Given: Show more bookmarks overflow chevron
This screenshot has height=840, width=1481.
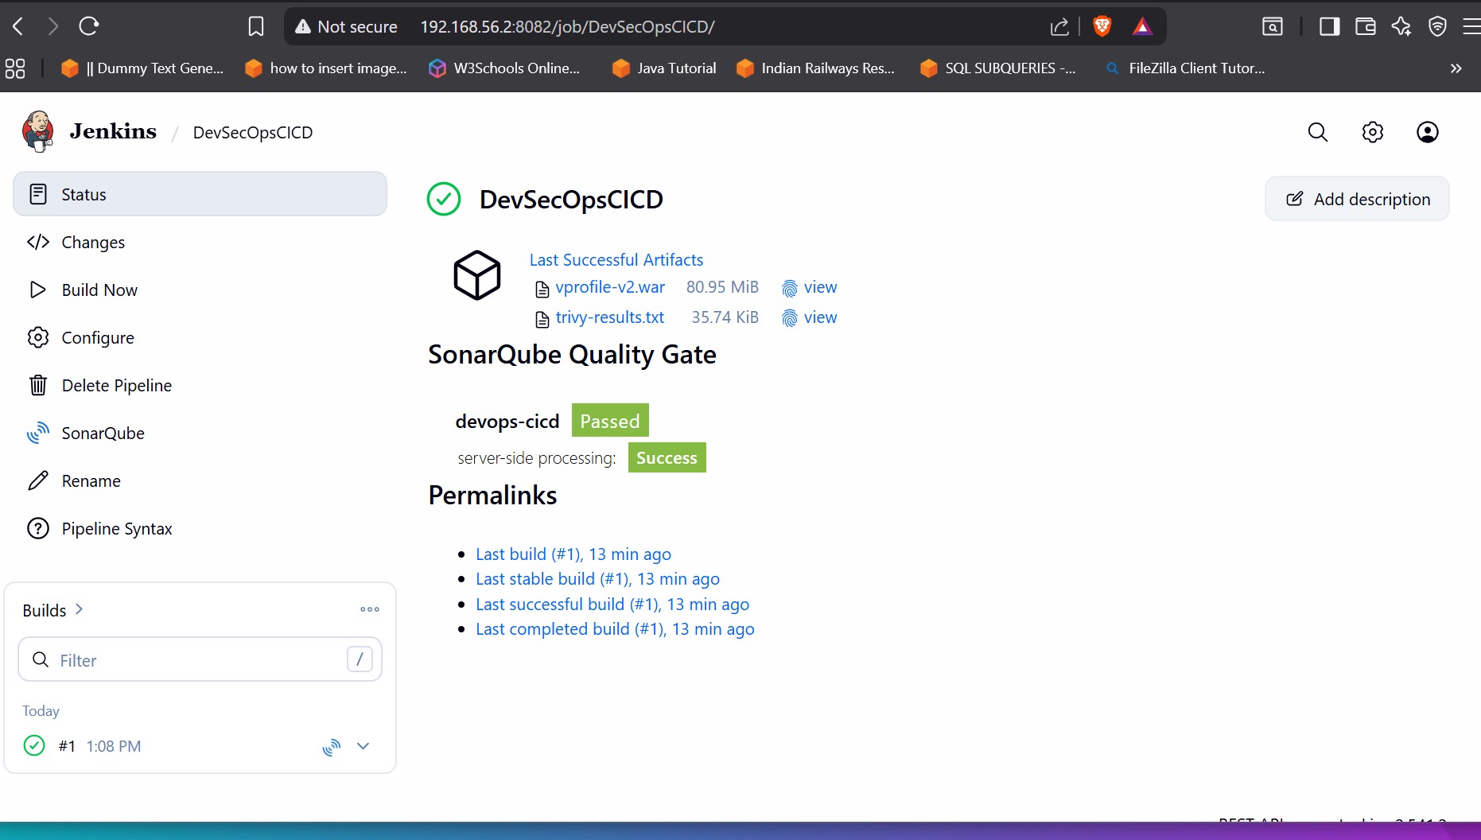Looking at the screenshot, I should 1456,68.
